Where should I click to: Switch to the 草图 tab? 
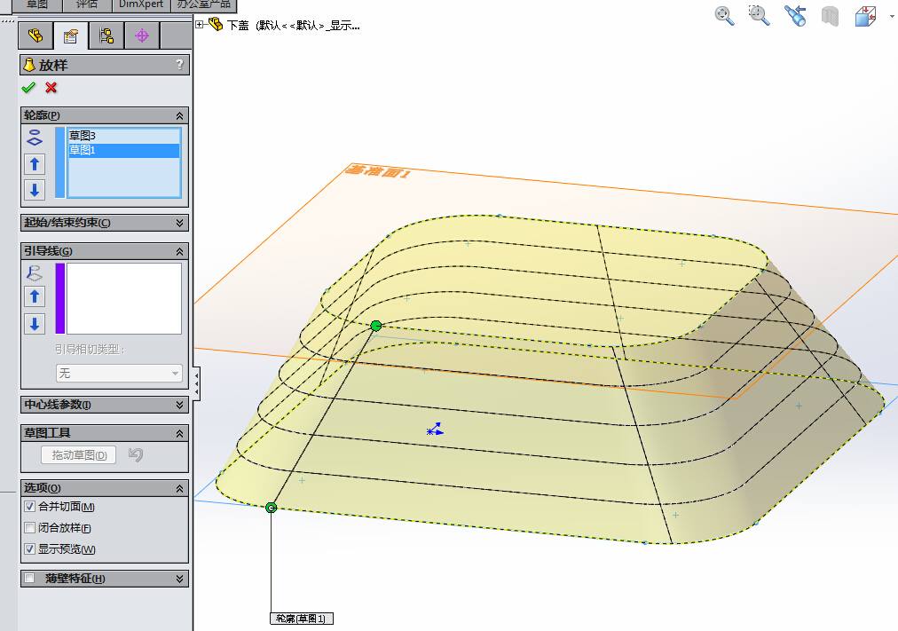click(x=36, y=4)
